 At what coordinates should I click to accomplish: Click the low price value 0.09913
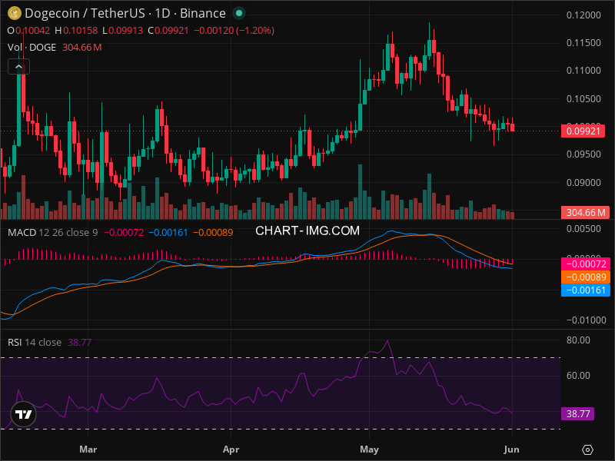125,31
